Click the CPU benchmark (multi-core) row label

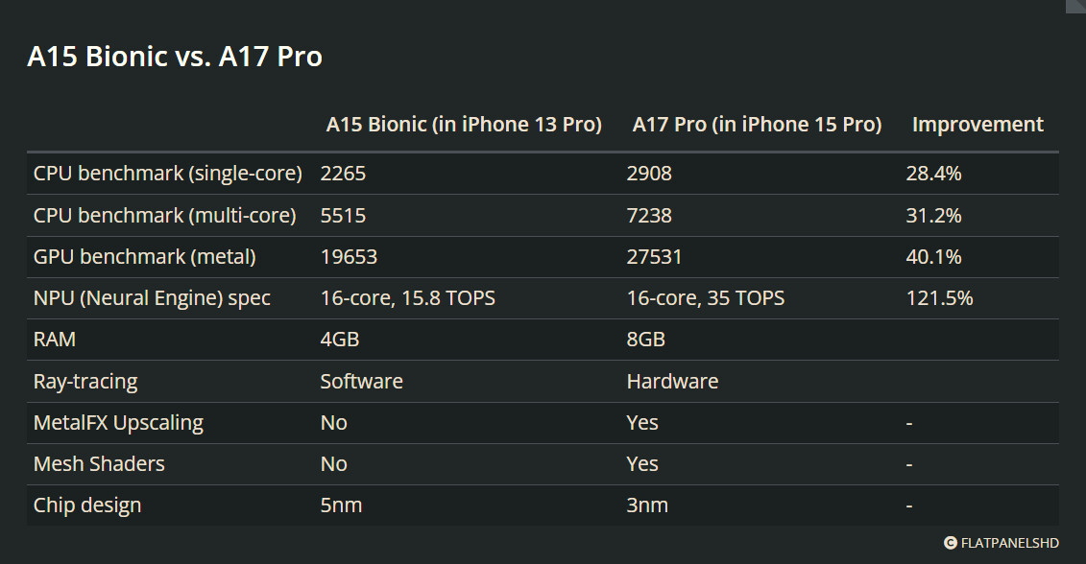point(165,216)
